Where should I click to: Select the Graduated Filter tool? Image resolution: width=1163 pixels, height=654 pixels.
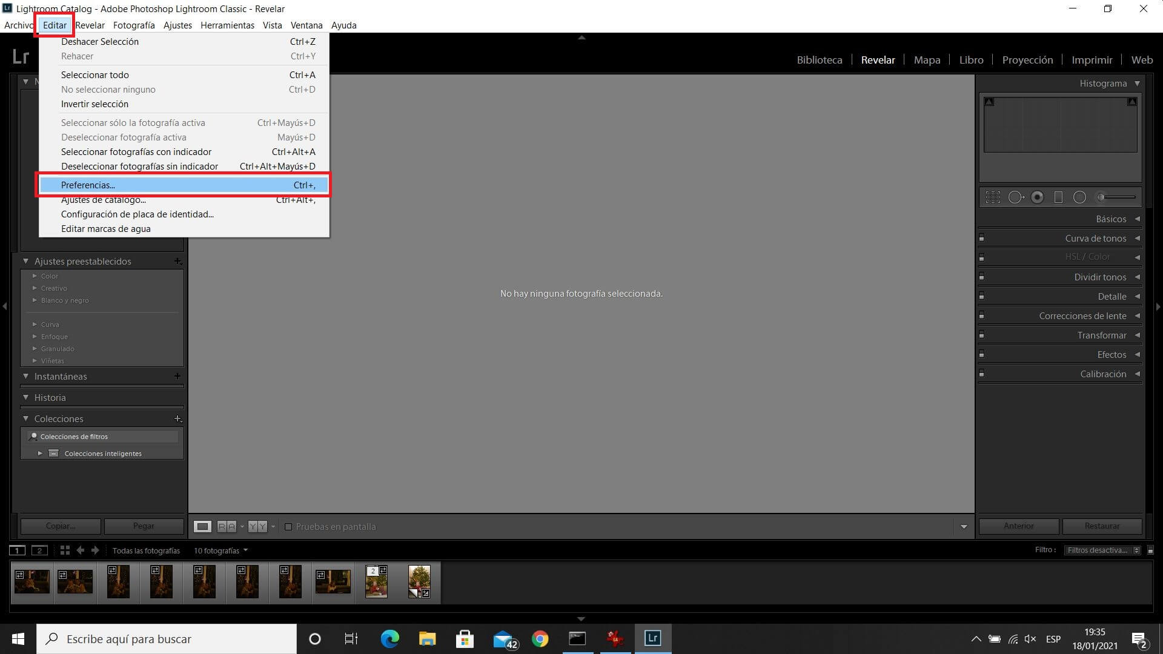(x=1058, y=197)
